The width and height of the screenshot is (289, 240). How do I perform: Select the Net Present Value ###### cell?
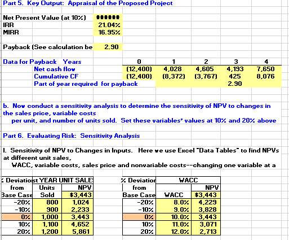point(108,18)
